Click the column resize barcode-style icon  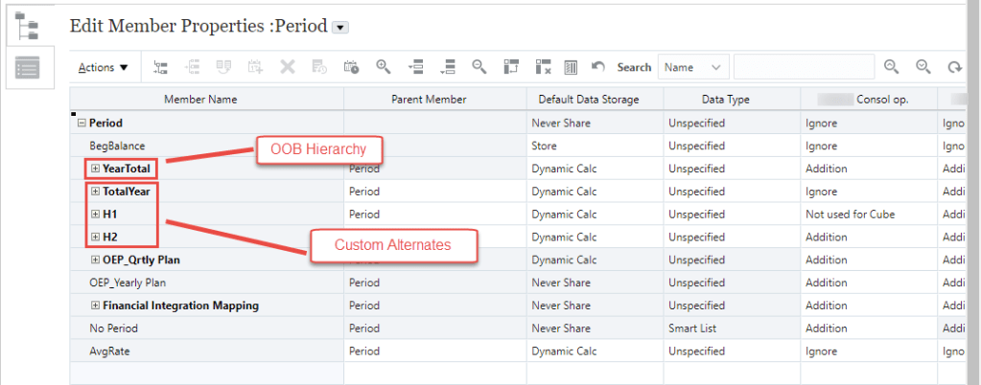[x=571, y=67]
